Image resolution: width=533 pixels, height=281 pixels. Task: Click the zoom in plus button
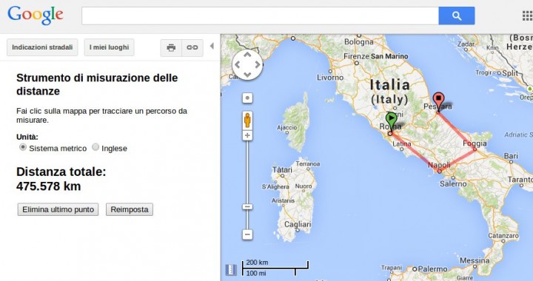tap(247, 136)
